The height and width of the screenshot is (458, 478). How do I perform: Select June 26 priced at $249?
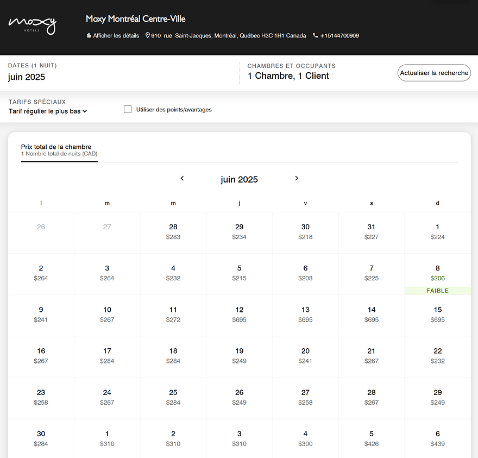click(x=240, y=398)
